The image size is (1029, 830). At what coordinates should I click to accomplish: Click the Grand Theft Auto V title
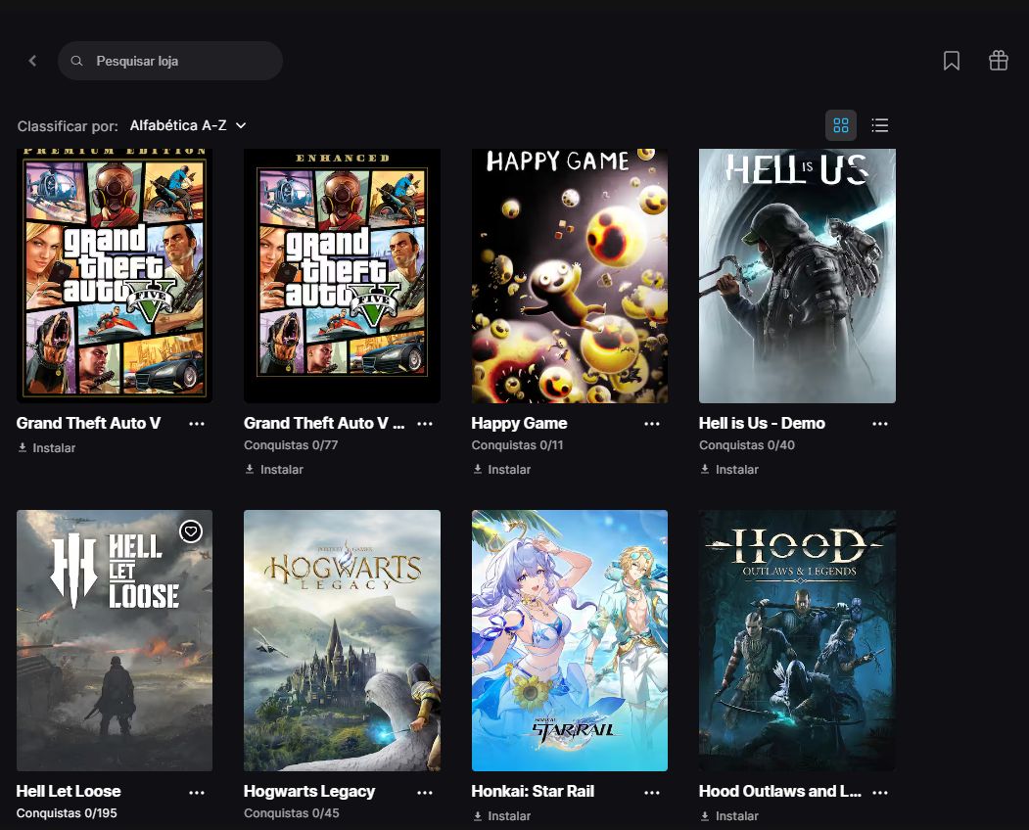point(88,423)
